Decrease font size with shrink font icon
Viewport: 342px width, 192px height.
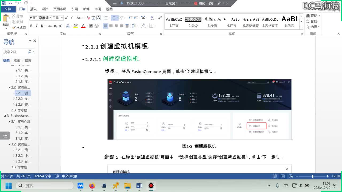(x=71, y=18)
